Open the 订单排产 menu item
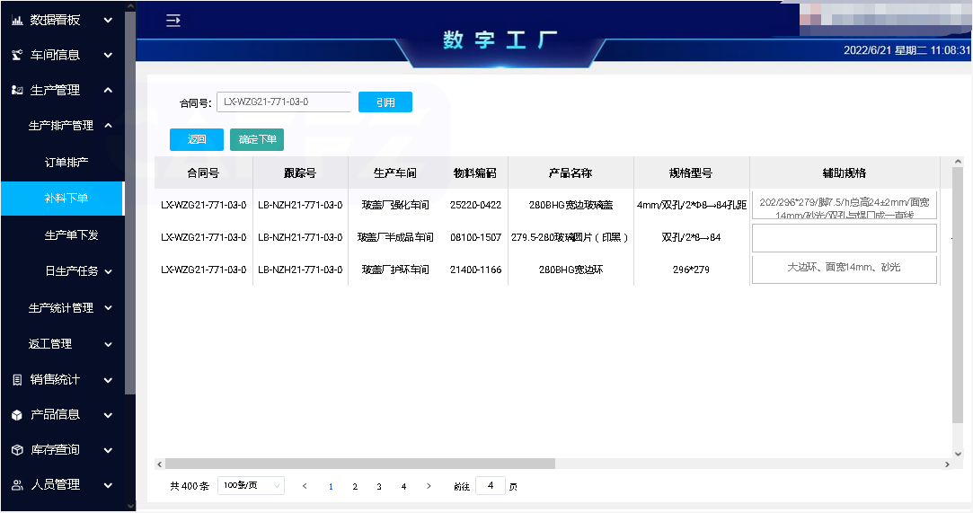 click(x=66, y=163)
